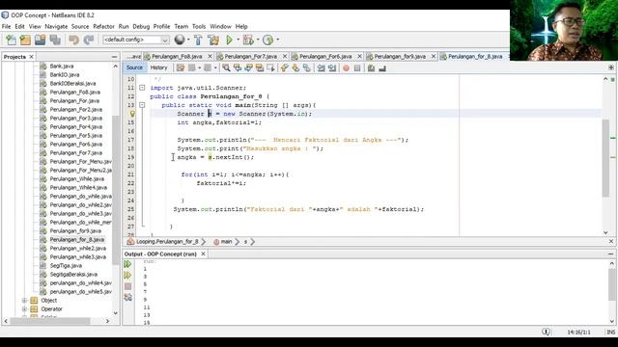Open the default config combo box

135,40
